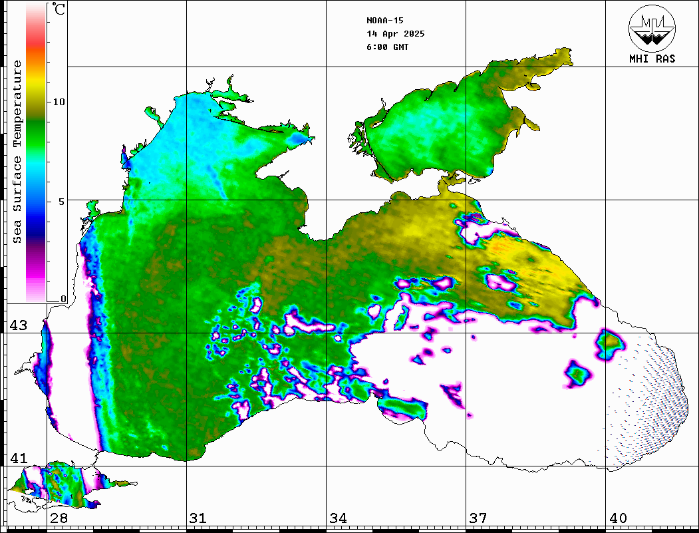Select the 'NOAA-15' satellite label

(385, 21)
